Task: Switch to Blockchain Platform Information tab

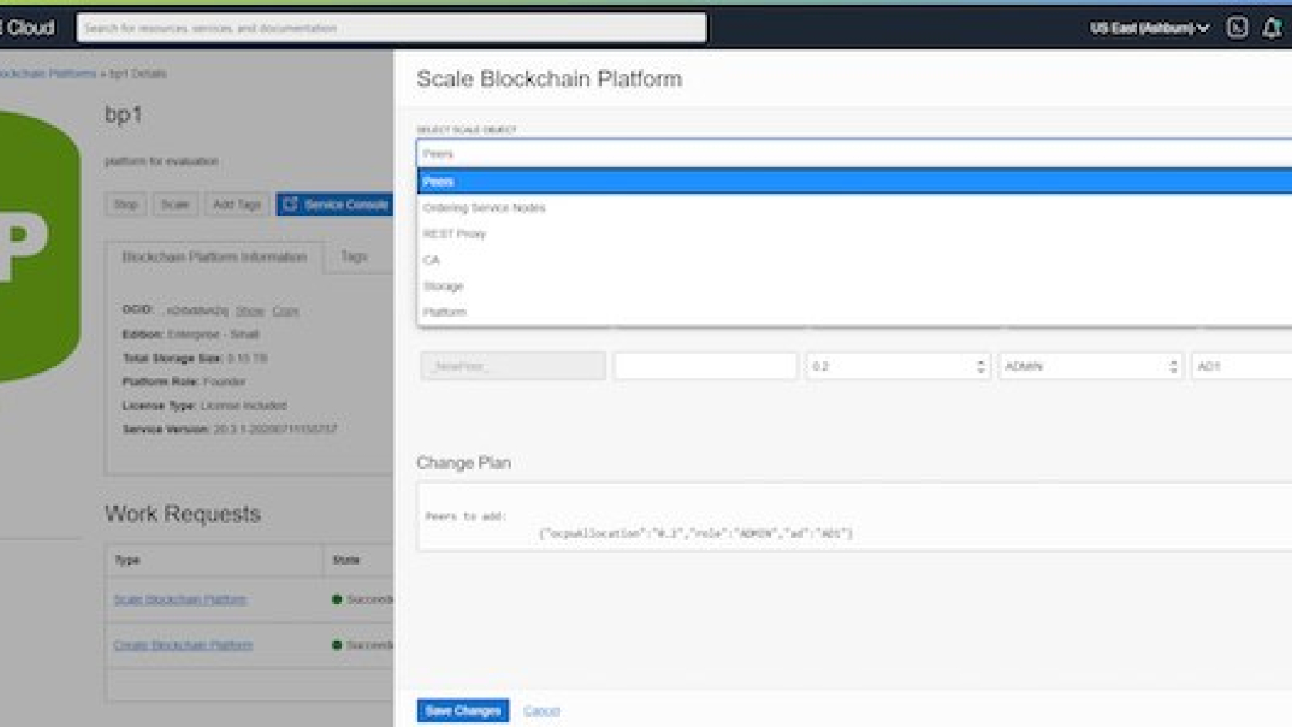Action: click(214, 257)
